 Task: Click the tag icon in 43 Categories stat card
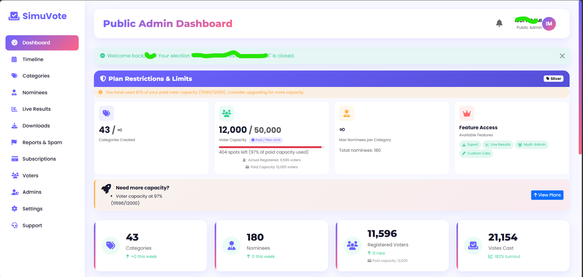[111, 245]
